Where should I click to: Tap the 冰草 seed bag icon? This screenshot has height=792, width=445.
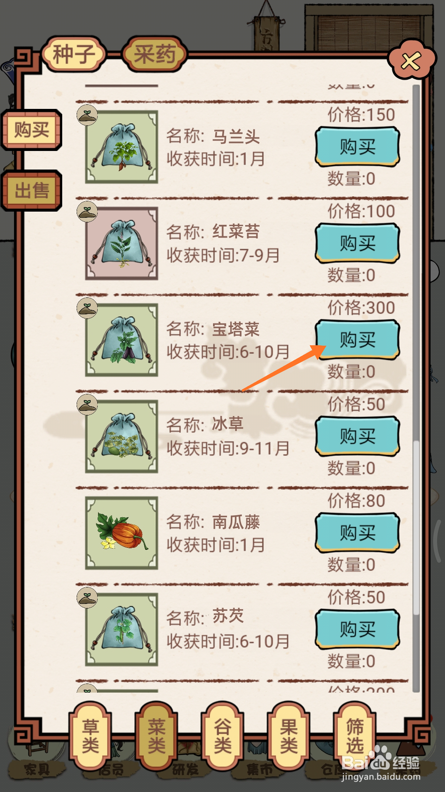[x=122, y=436]
